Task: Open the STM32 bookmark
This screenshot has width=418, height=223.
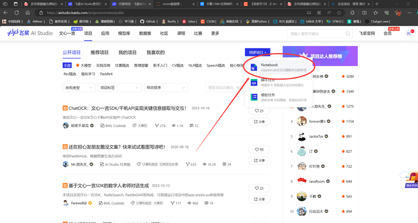Action: tap(334, 21)
